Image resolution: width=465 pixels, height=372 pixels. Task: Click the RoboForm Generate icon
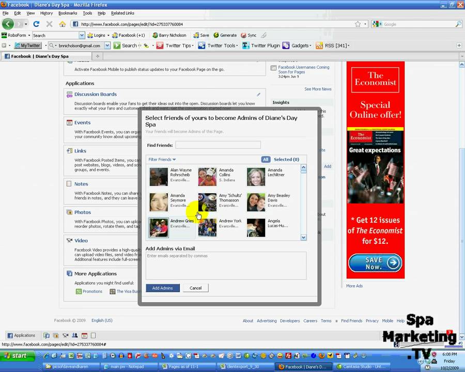click(225, 35)
